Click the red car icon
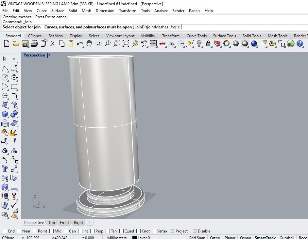 pyautogui.click(x=162, y=43)
